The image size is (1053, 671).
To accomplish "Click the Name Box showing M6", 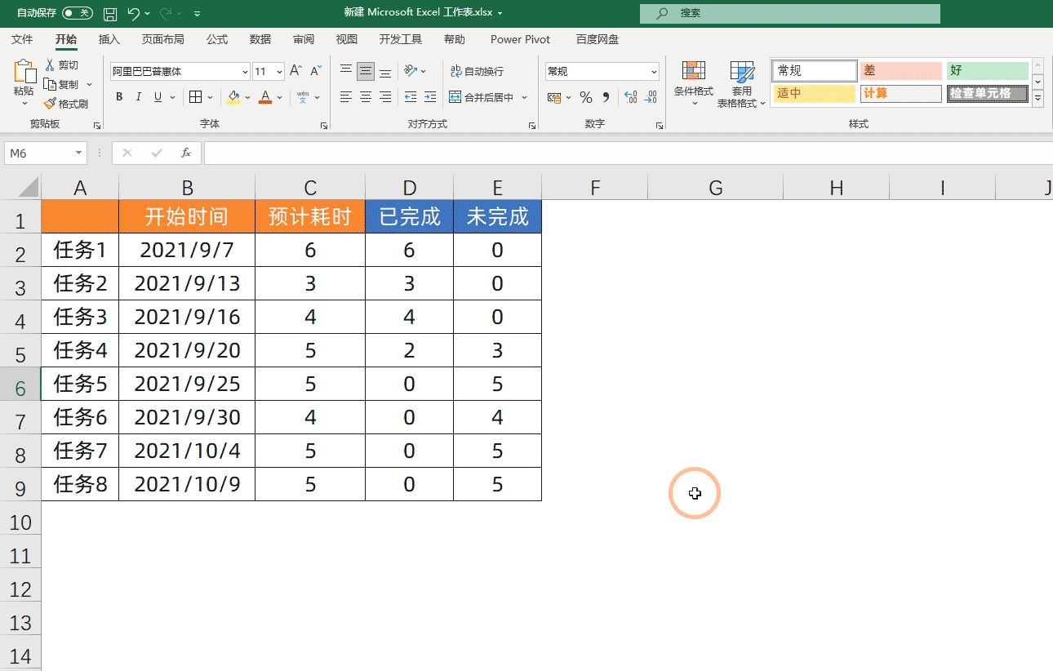I will point(45,153).
